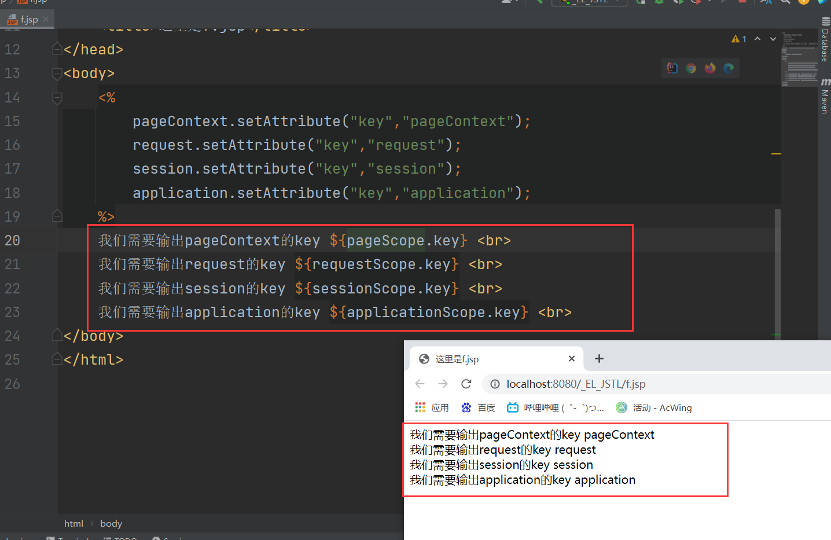The width and height of the screenshot is (831, 540).
Task: Click browser output line ending with session
Action: point(501,465)
